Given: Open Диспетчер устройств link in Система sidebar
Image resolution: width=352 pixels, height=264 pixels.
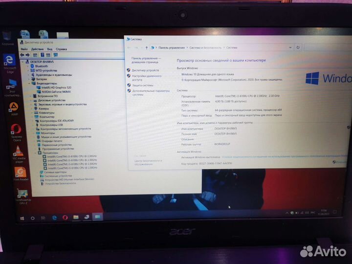Looking at the screenshot, I should (145, 70).
